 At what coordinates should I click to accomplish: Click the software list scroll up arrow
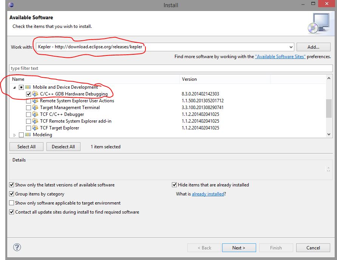pyautogui.click(x=329, y=78)
